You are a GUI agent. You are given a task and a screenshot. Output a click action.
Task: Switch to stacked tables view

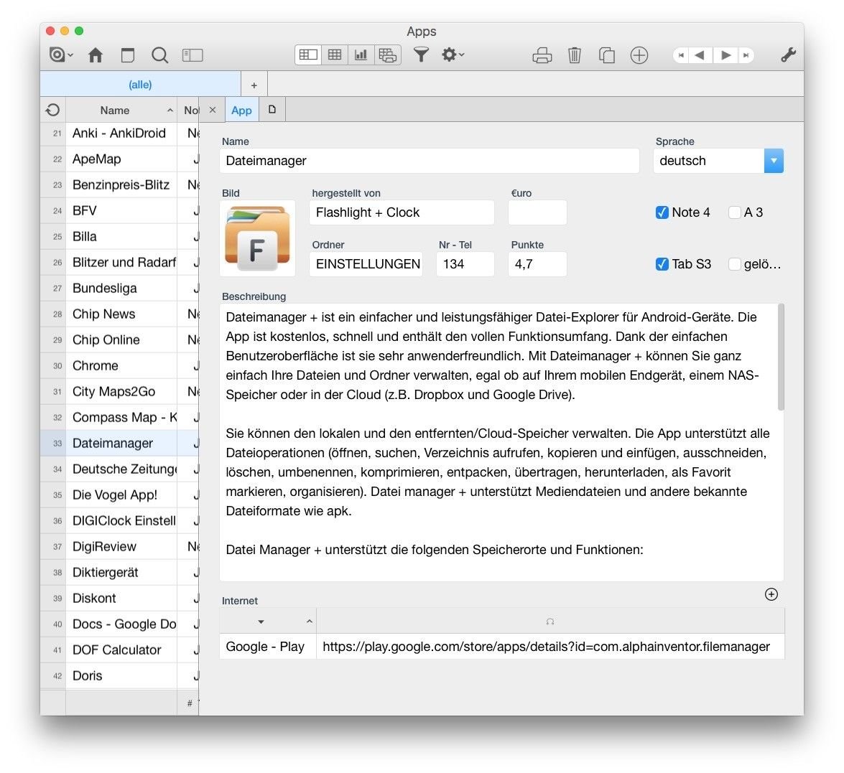tap(388, 55)
